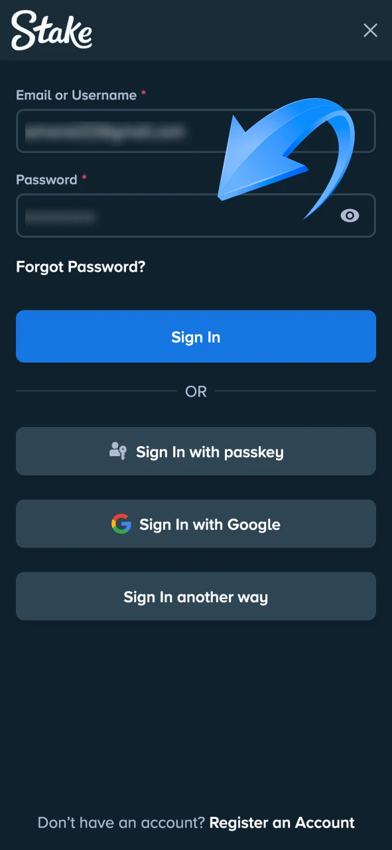Screen dimensions: 392x850
Task: Click the required asterisk next to Password
Action: [83, 178]
